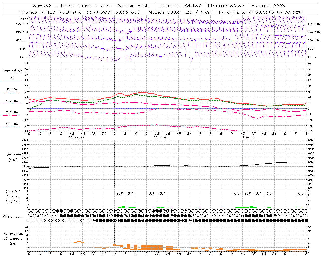Click the 12 июня date label

[162, 137]
